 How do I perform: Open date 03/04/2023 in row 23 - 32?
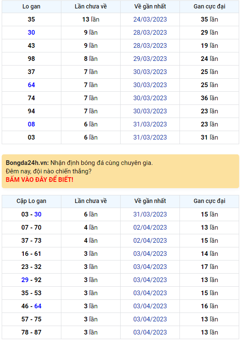click(x=150, y=267)
